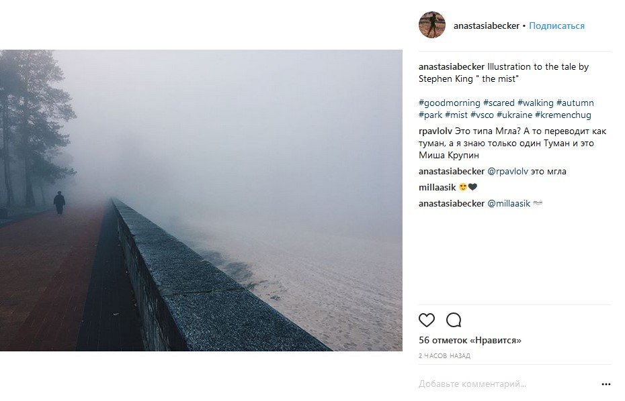Click the #goodmorning hashtag
The width and height of the screenshot is (625, 401).
[x=449, y=103]
